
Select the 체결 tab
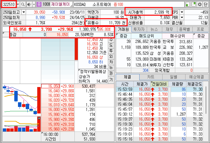[127, 77]
